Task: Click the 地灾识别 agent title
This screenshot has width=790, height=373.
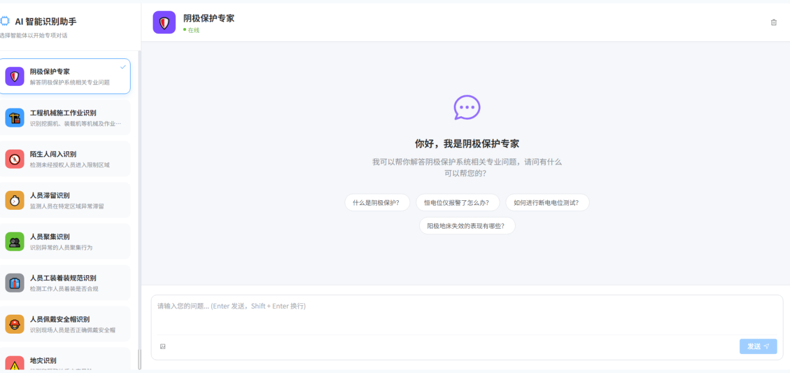Action: pos(44,360)
